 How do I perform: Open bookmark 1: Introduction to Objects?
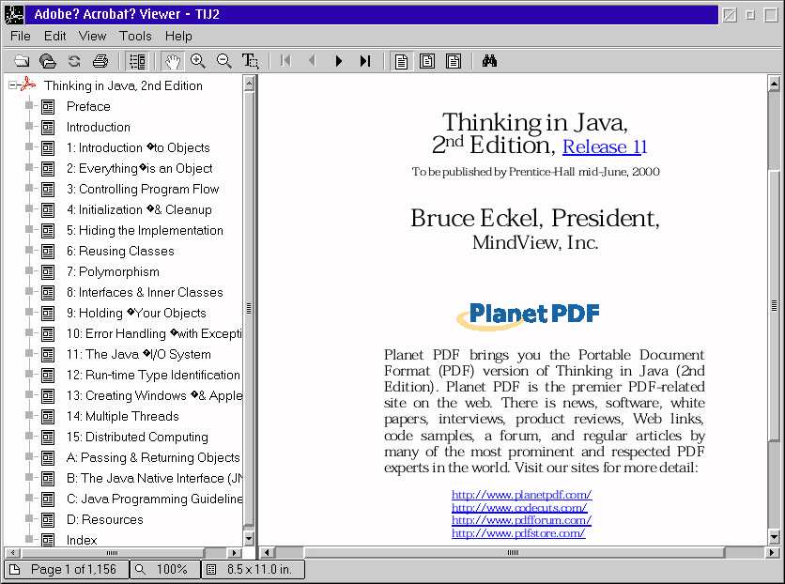point(138,147)
